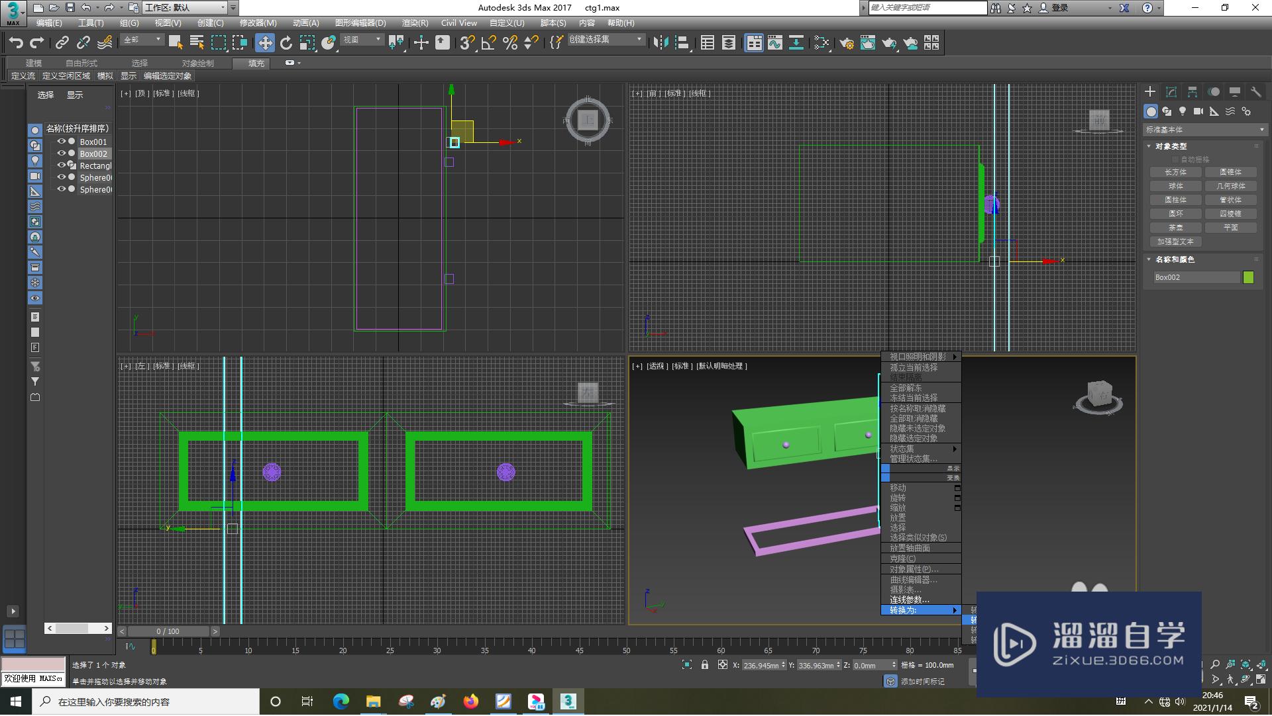Open the 工作区: 默认 workspace dropdown
Image resolution: width=1272 pixels, height=716 pixels.
[x=185, y=8]
